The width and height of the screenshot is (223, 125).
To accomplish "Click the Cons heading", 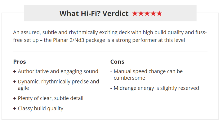I will 117,62.
